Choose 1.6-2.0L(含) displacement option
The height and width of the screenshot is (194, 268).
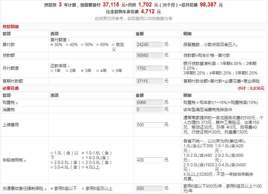(83, 158)
